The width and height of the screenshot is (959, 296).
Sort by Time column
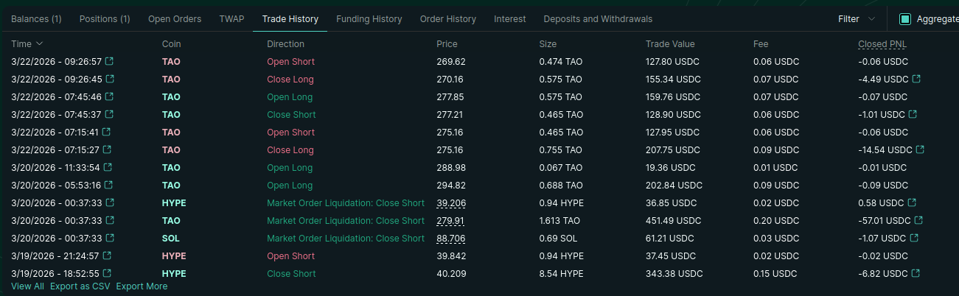coord(27,44)
